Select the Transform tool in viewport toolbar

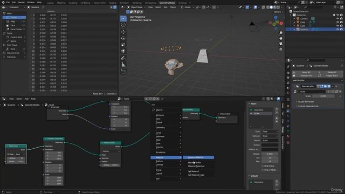pyautogui.click(x=123, y=51)
